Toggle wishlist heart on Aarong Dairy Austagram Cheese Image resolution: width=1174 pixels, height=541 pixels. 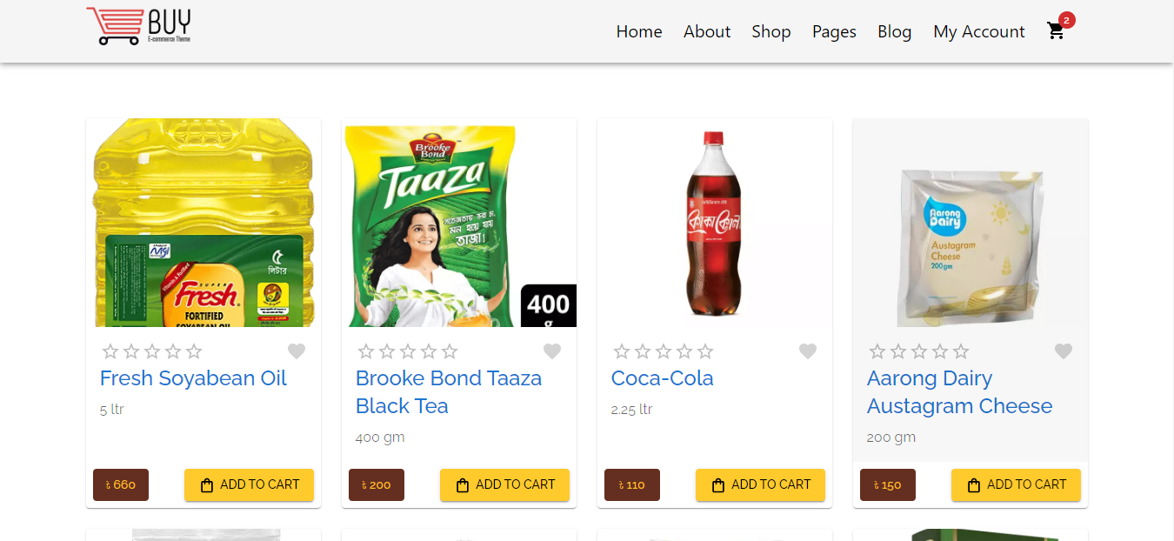(1064, 351)
